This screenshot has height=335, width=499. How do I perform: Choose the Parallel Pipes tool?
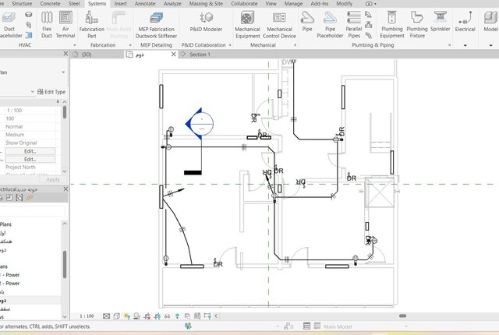pyautogui.click(x=354, y=25)
